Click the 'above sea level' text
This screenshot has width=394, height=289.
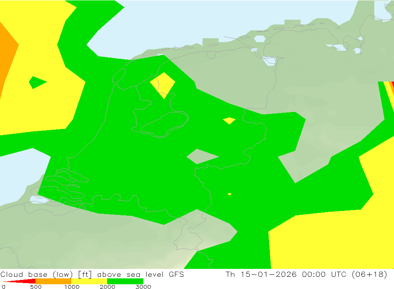[x=130, y=274]
